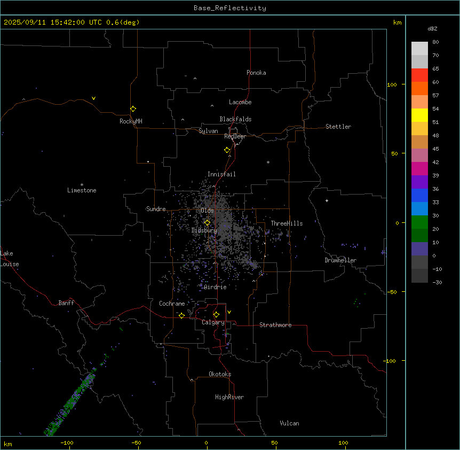Screen dimensions: 460x450
Task: Click the Ponoka city label
Action: pos(256,73)
